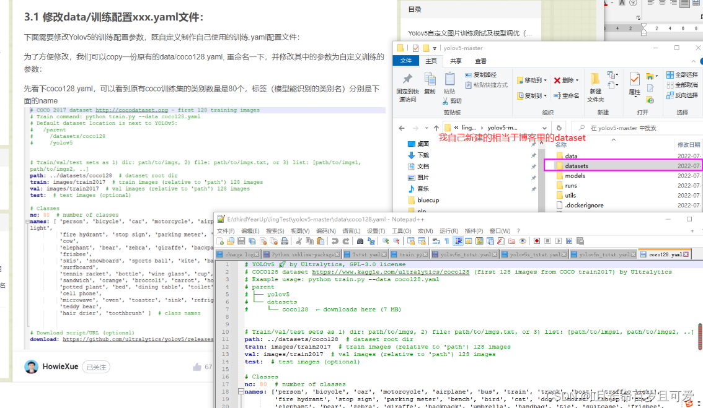Viewport: 703px width, 408px height.
Task: Click the Save recorded macro icon
Action: (x=580, y=241)
